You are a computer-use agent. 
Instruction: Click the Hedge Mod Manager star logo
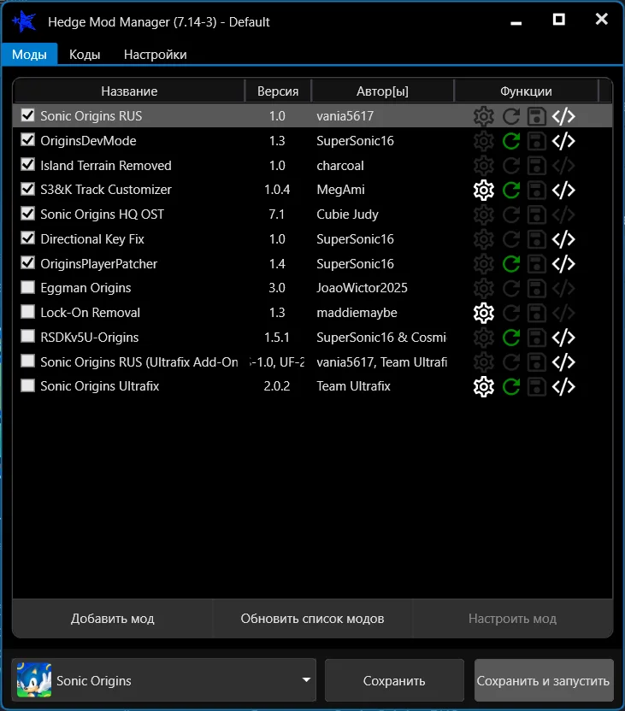(24, 21)
